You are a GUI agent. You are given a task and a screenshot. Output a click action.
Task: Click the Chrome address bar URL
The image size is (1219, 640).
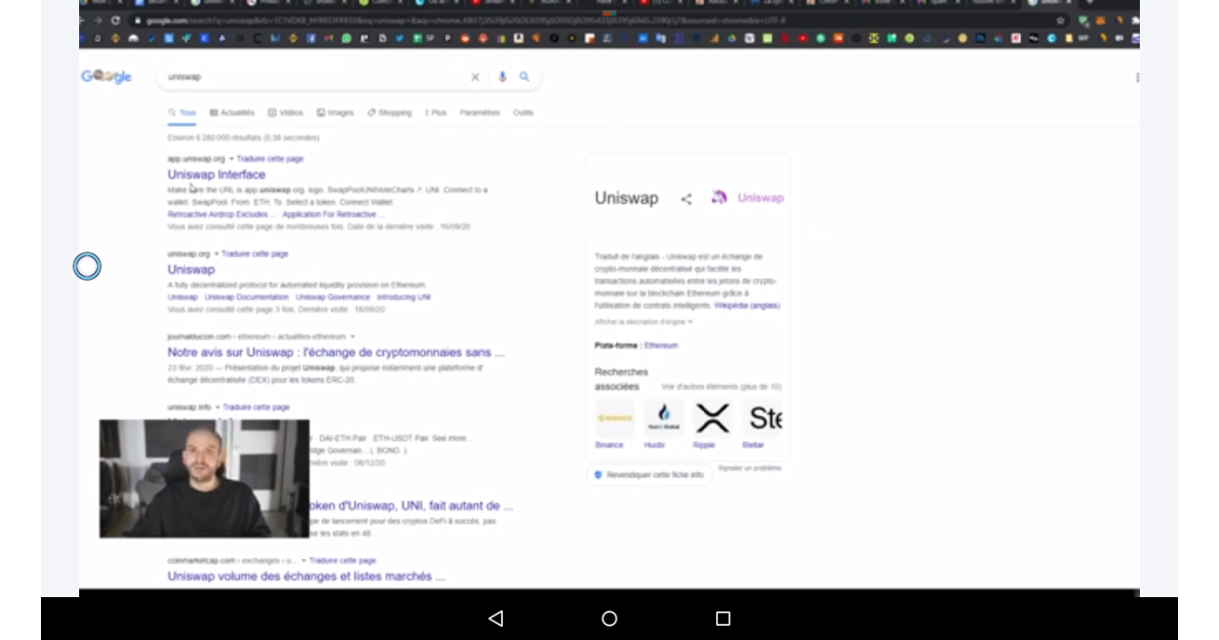(x=467, y=20)
